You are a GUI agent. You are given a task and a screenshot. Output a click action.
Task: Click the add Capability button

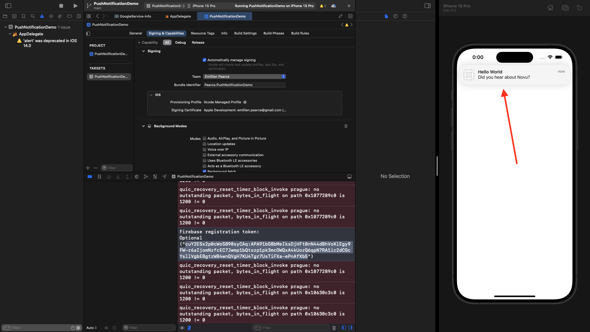click(x=148, y=42)
